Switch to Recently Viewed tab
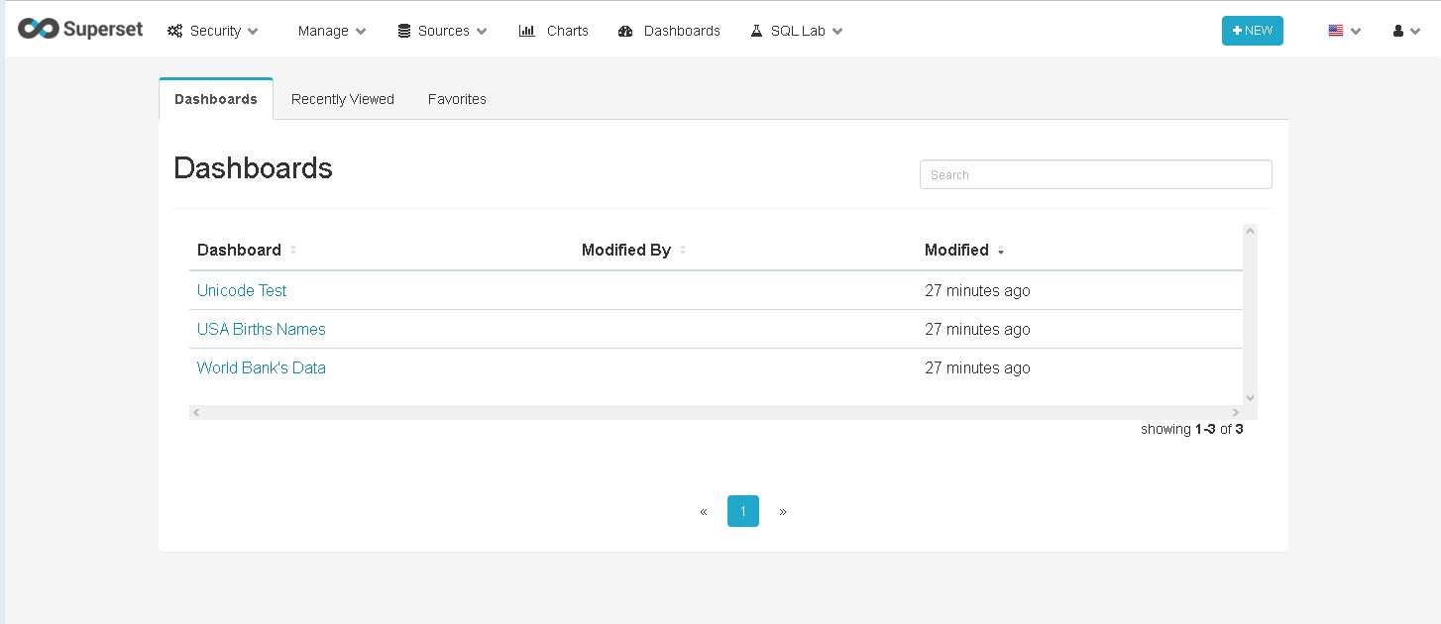Viewport: 1441px width, 624px height. point(343,99)
